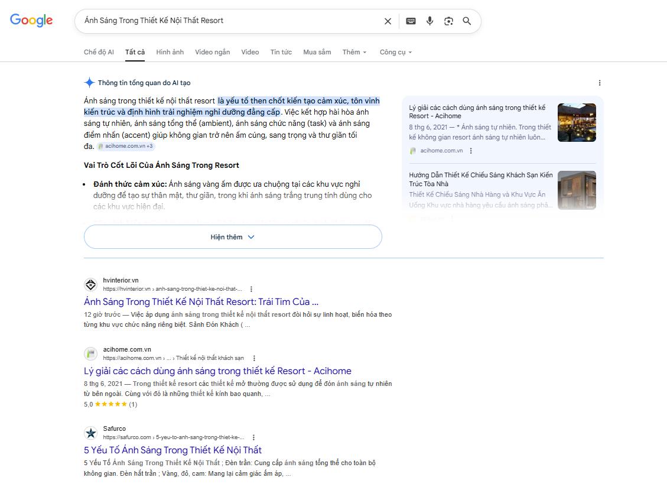The height and width of the screenshot is (487, 667).
Task: Click the magnifying glass search button
Action: (x=467, y=21)
